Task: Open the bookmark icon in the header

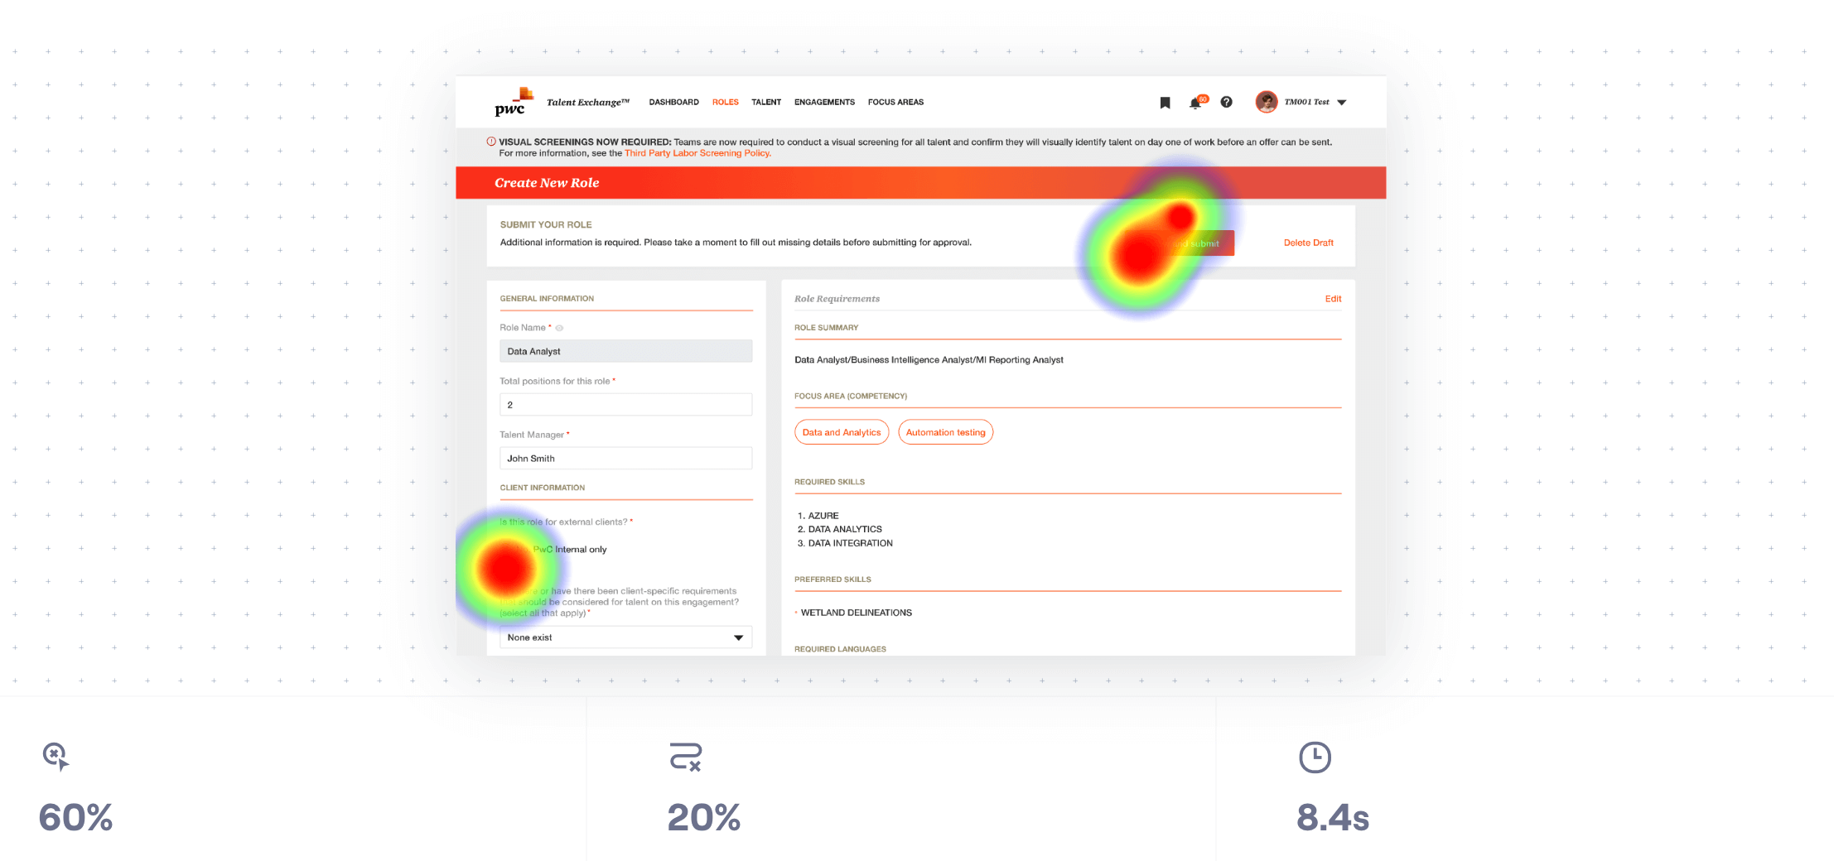Action: (1165, 103)
